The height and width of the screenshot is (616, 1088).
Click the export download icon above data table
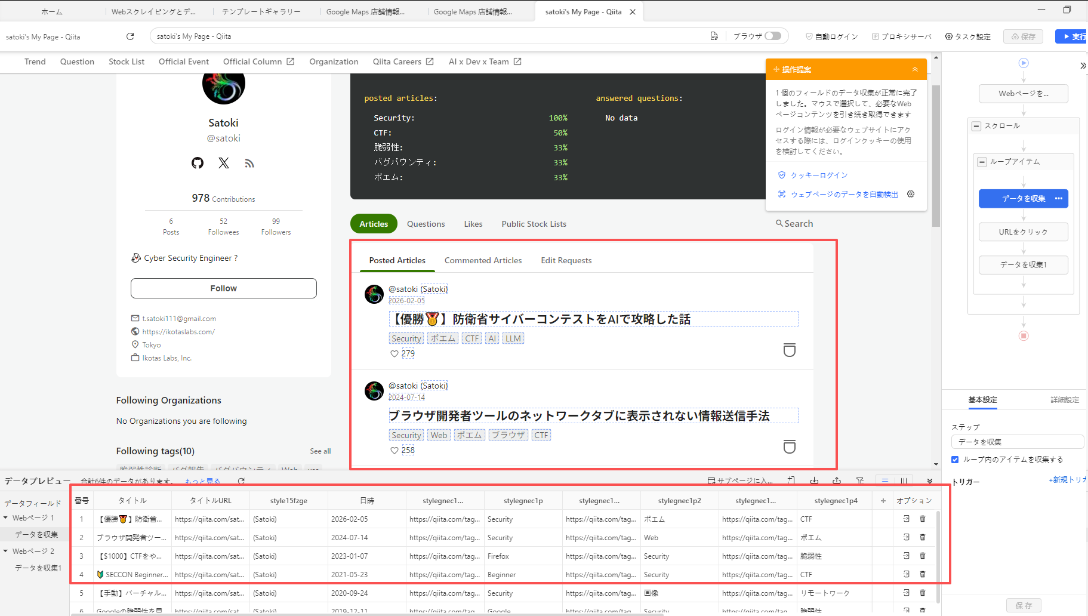815,481
